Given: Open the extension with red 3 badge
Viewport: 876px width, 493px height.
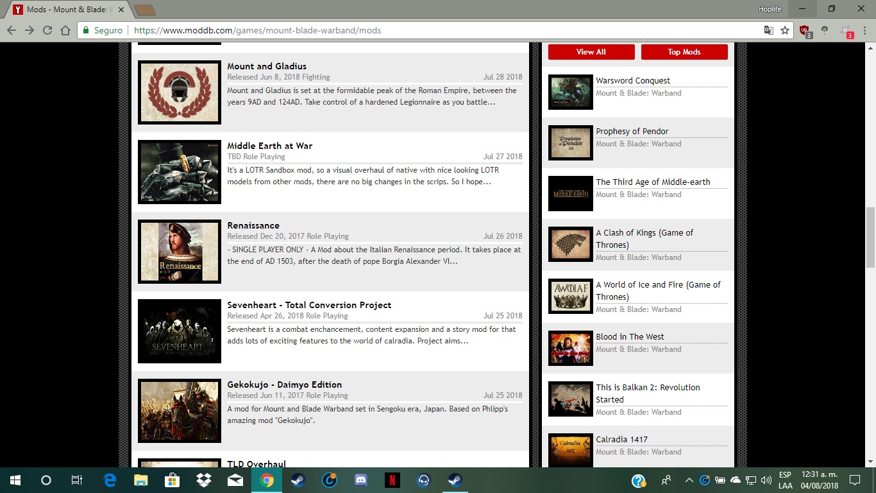Looking at the screenshot, I should [x=847, y=31].
